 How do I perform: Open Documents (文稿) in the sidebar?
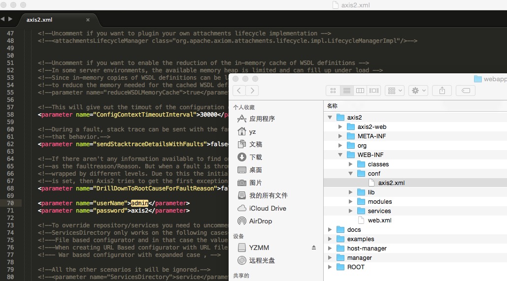[250, 144]
